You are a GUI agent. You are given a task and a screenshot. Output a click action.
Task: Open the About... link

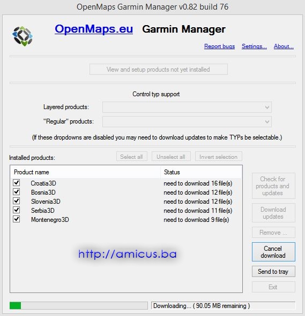(284, 46)
